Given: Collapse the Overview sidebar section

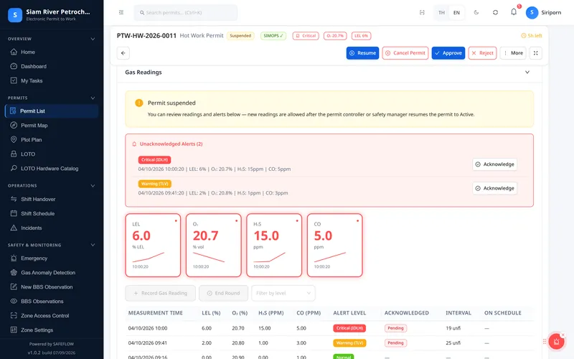Looking at the screenshot, I should (93, 39).
